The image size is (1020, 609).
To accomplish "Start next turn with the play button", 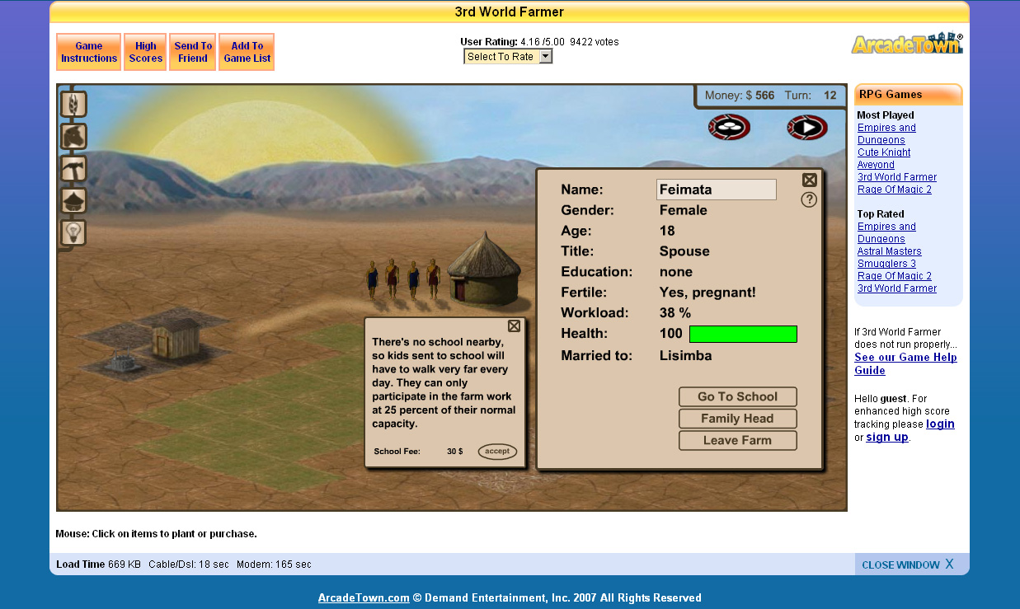I will (807, 127).
